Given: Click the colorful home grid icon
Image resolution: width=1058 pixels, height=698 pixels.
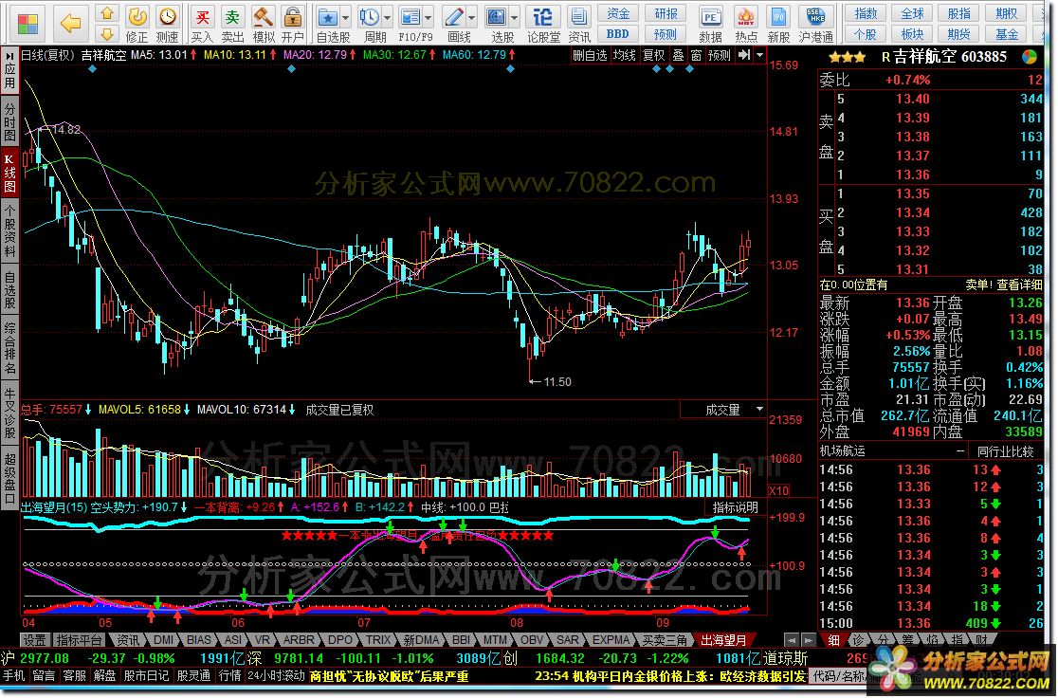Looking at the screenshot, I should click(27, 24).
